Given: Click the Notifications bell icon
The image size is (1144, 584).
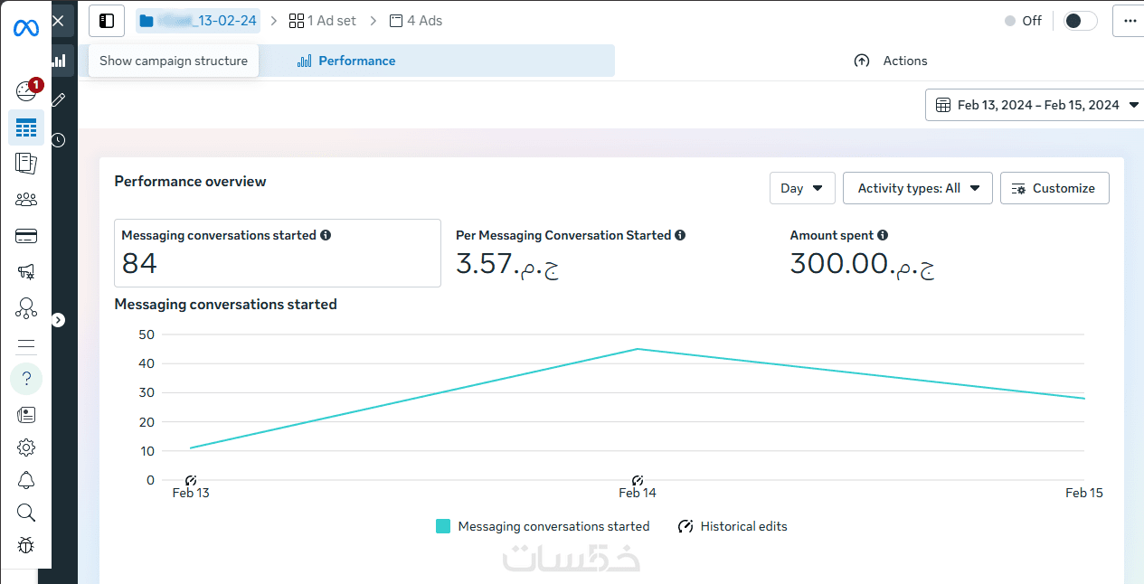Looking at the screenshot, I should click(x=26, y=480).
